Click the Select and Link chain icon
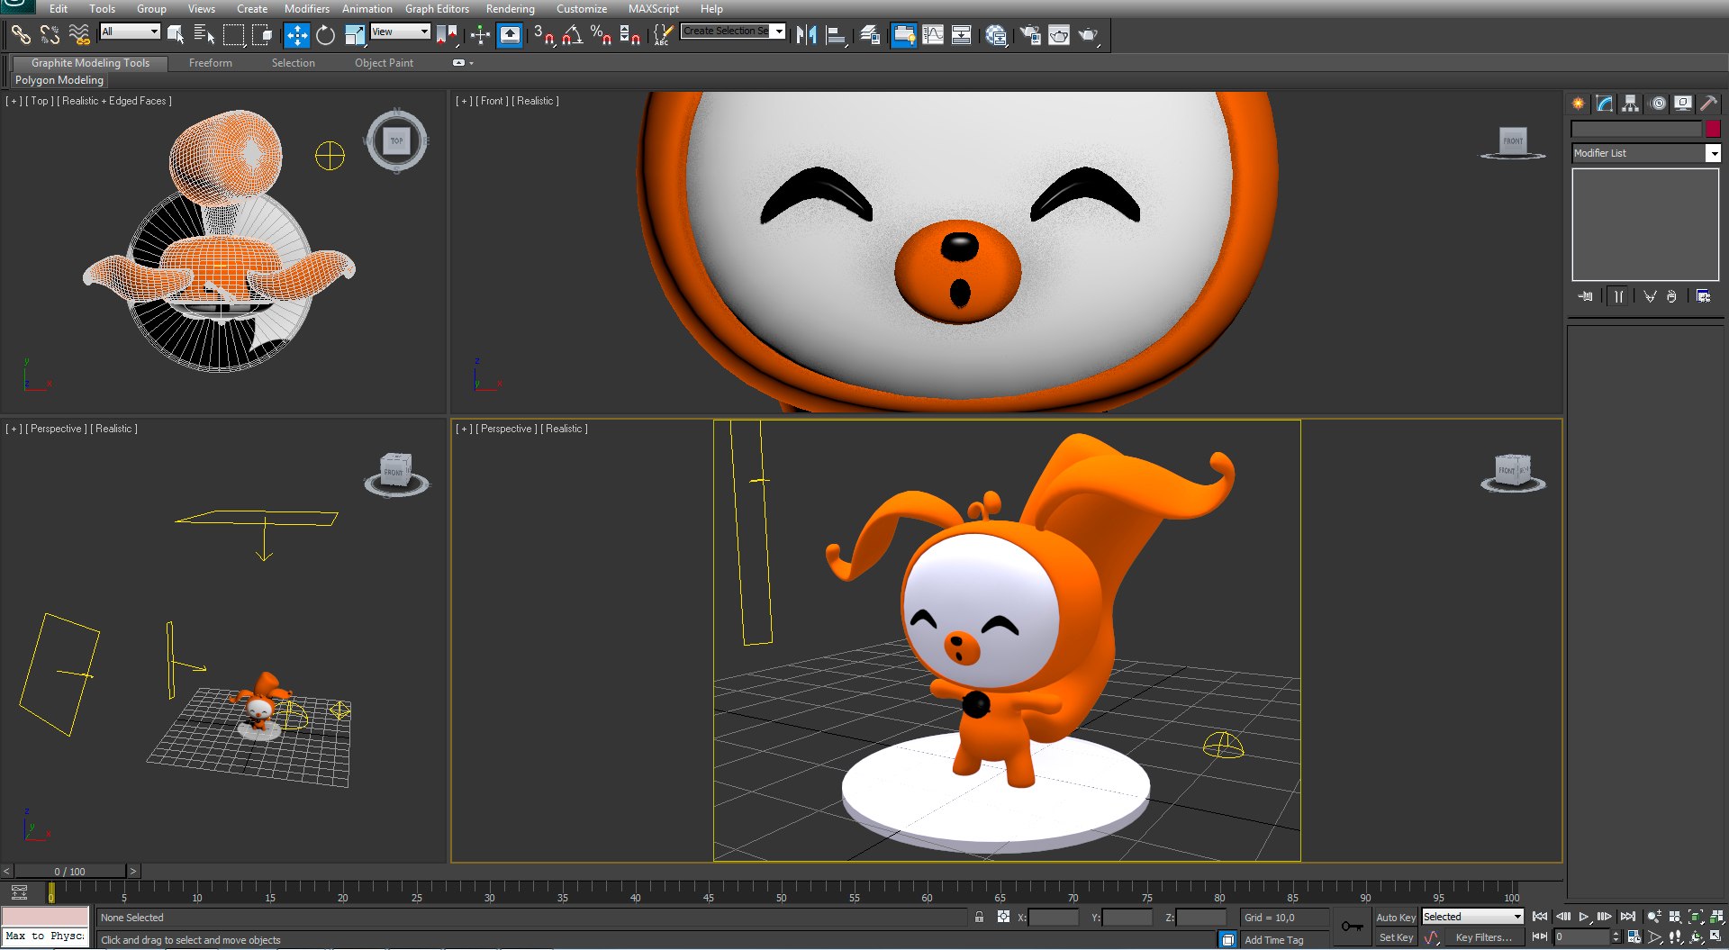Viewport: 1729px width, 950px height. 21,35
